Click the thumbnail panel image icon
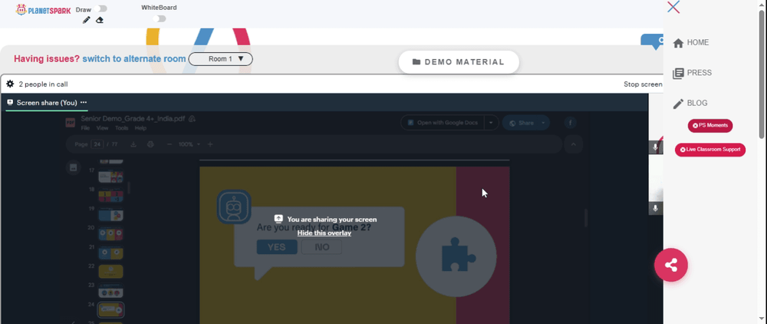 tap(74, 167)
